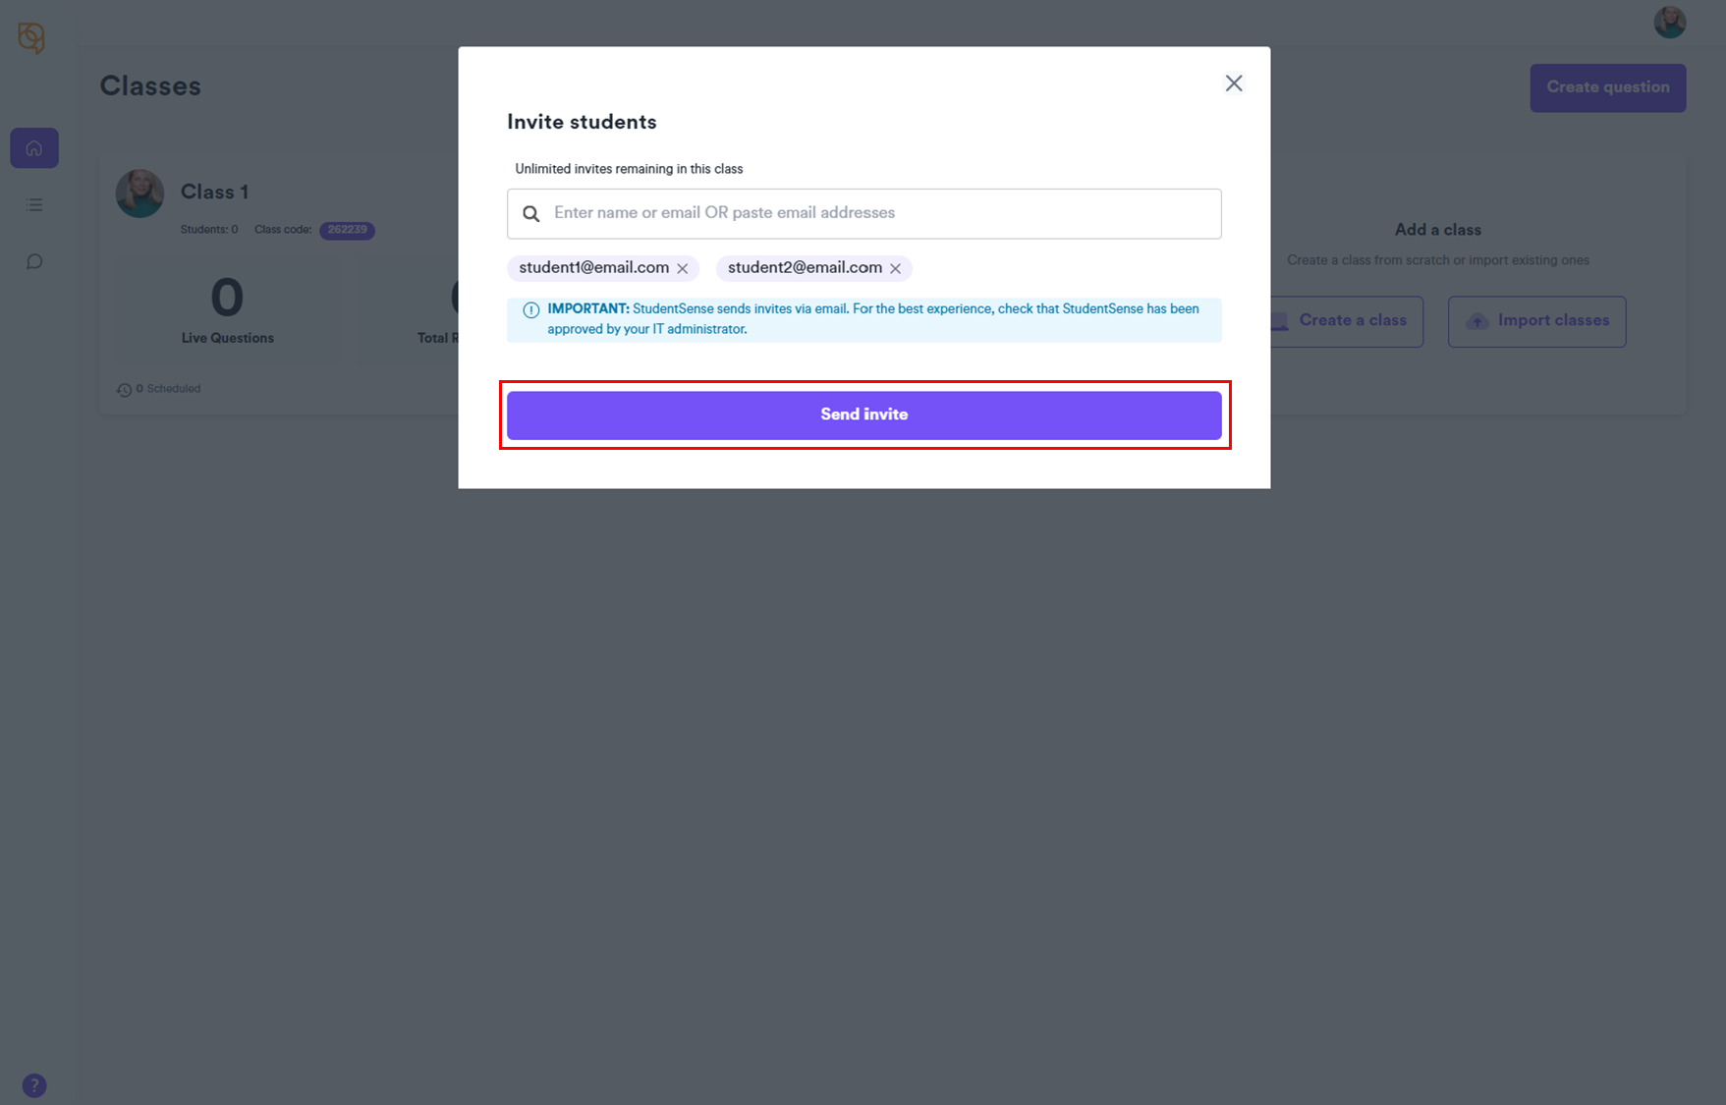
Task: Click the Create a class button
Action: click(x=1351, y=321)
